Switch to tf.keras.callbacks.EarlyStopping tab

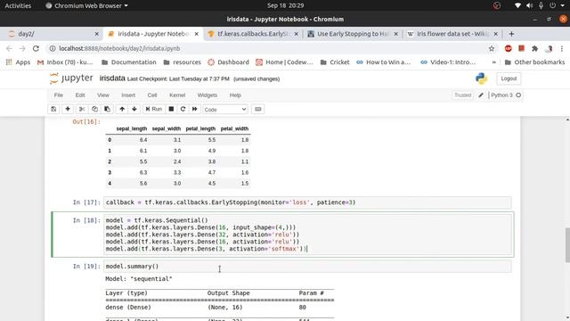[x=253, y=34]
